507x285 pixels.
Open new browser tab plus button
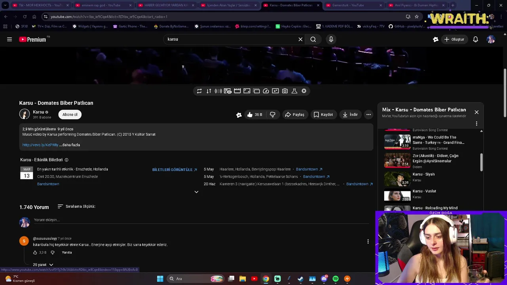[x=453, y=5]
